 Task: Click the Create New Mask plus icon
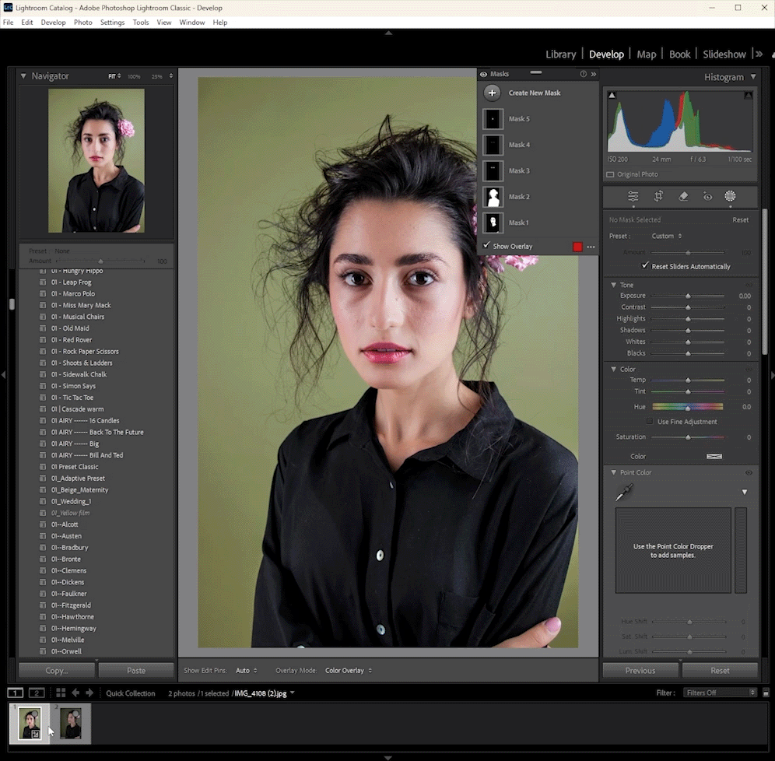tap(492, 93)
